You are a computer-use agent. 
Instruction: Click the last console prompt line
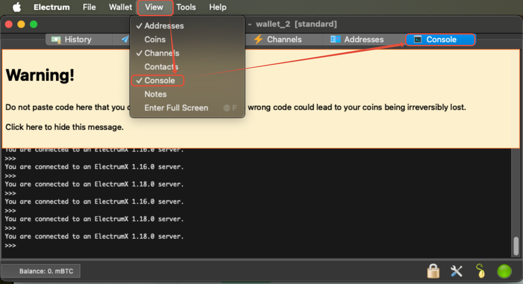click(x=10, y=246)
